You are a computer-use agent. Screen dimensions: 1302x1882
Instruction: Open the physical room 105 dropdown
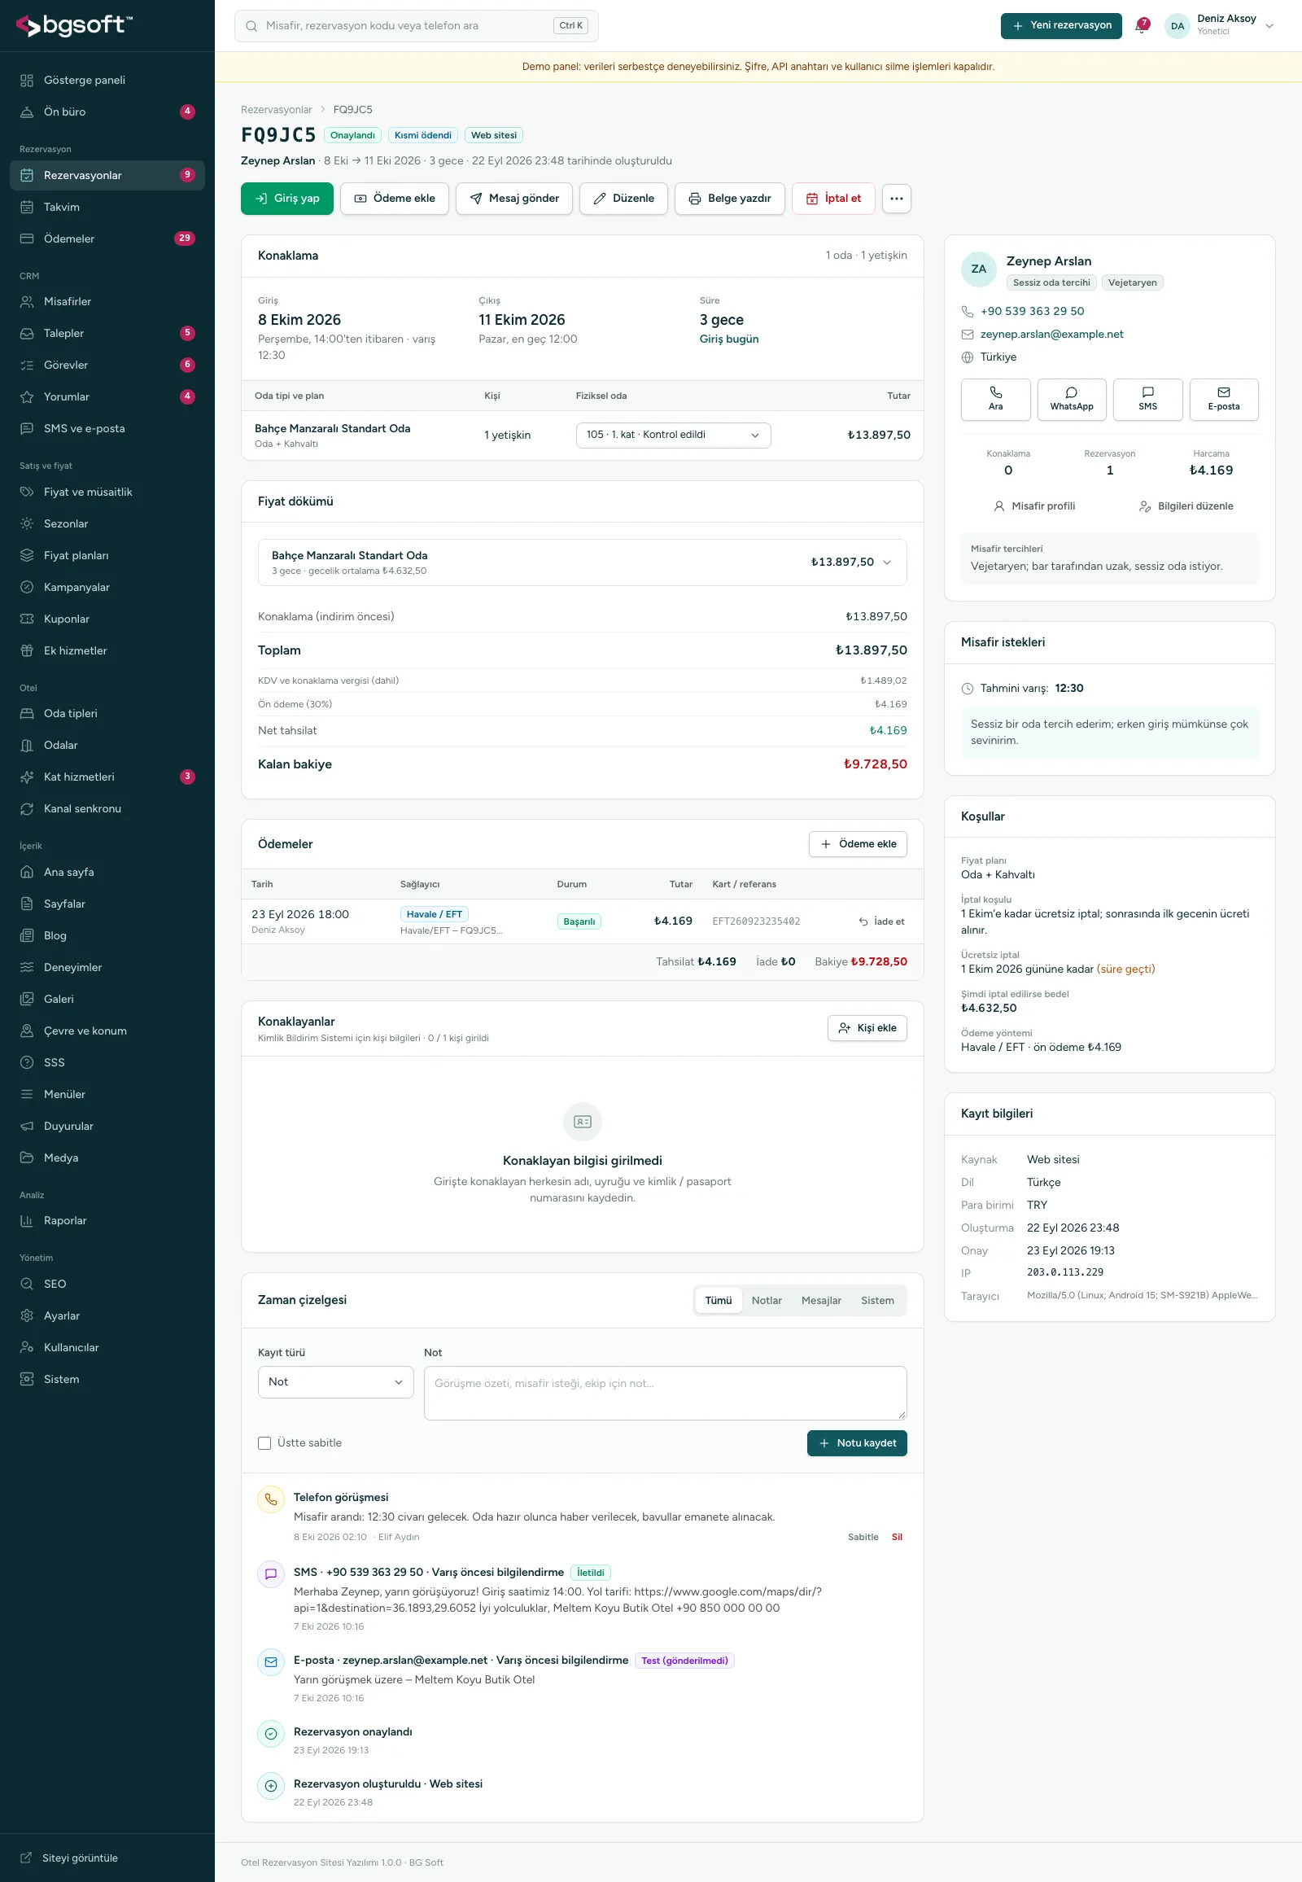pos(673,435)
